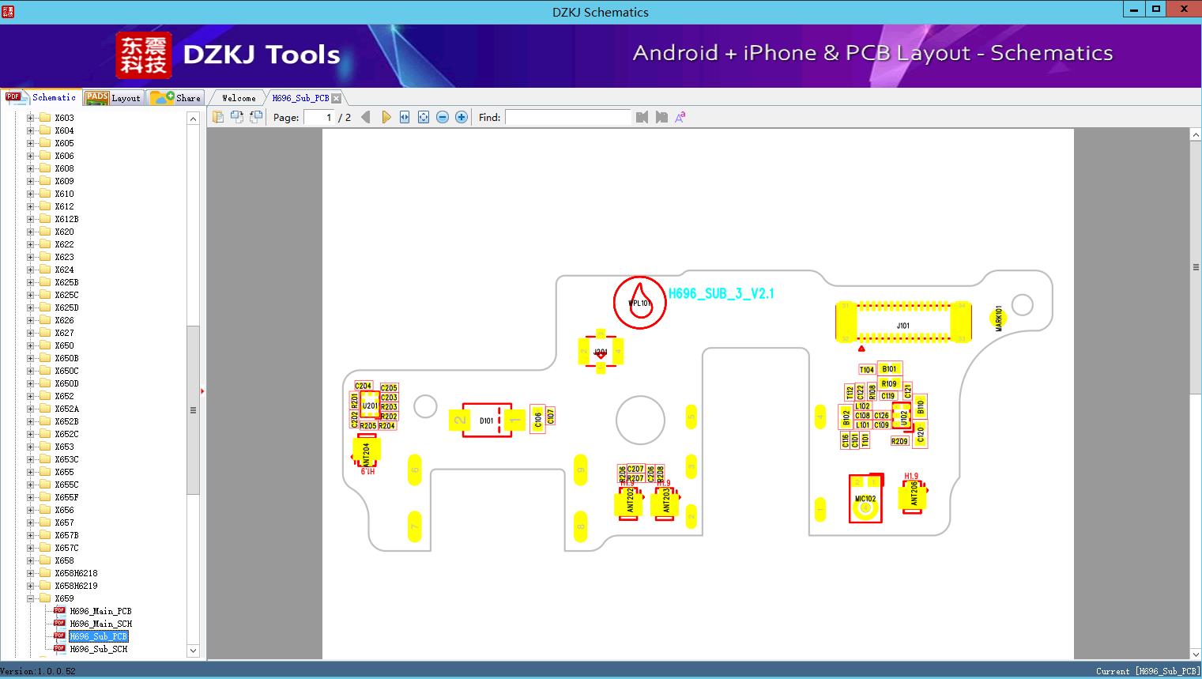Click the page number input field
Image resolution: width=1202 pixels, height=679 pixels.
pos(318,117)
